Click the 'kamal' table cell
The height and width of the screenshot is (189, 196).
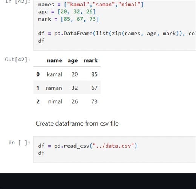(x=54, y=74)
